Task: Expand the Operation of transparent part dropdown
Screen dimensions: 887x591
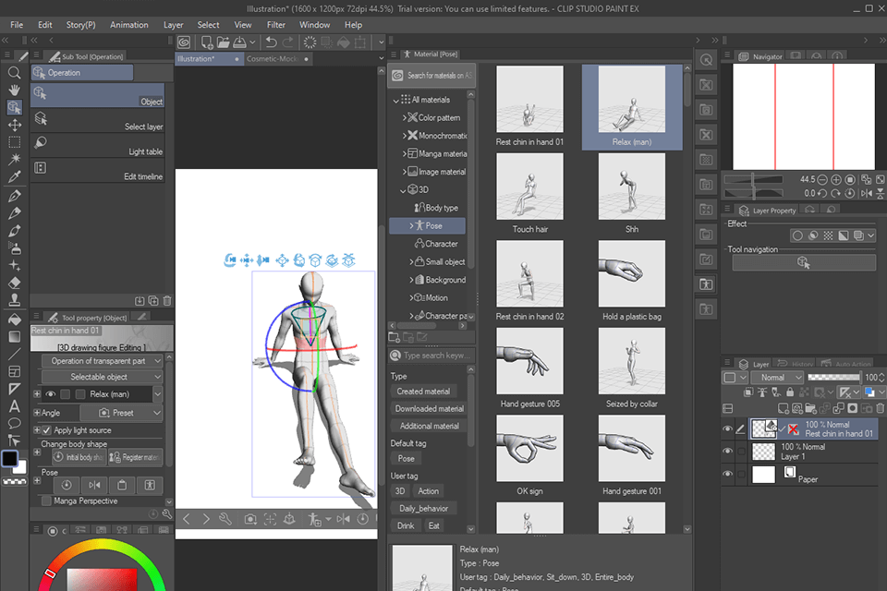Action: 102,361
